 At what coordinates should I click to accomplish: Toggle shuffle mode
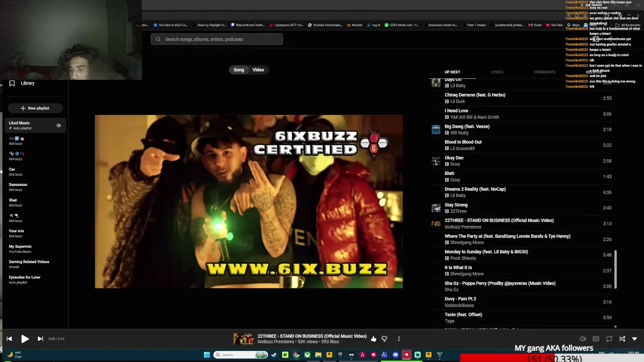click(622, 339)
